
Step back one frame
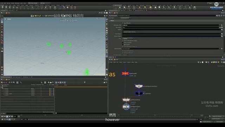[x=5, y=116]
